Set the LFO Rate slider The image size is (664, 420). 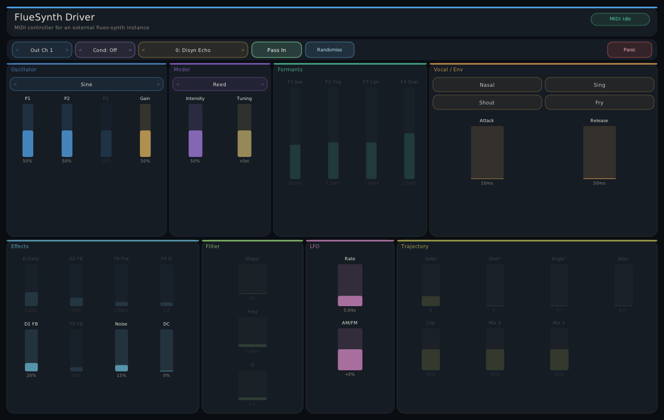click(350, 285)
